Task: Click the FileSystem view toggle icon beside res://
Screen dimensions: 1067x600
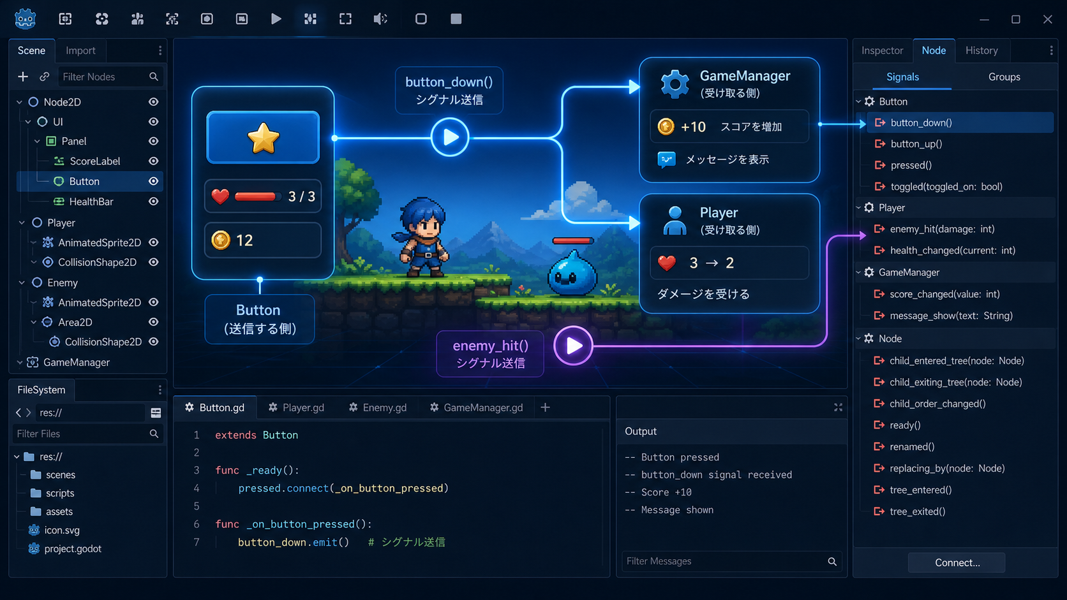Action: 156,413
